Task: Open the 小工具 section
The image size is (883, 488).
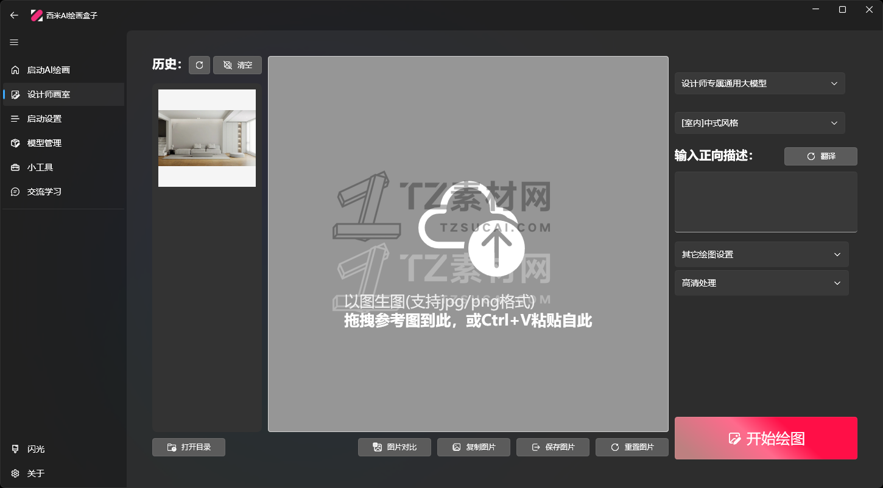Action: click(x=63, y=167)
